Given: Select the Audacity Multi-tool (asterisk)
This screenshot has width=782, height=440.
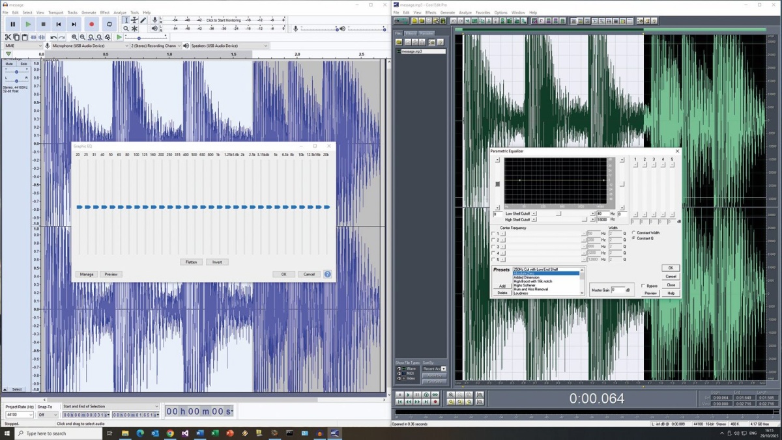Looking at the screenshot, I should pos(135,29).
